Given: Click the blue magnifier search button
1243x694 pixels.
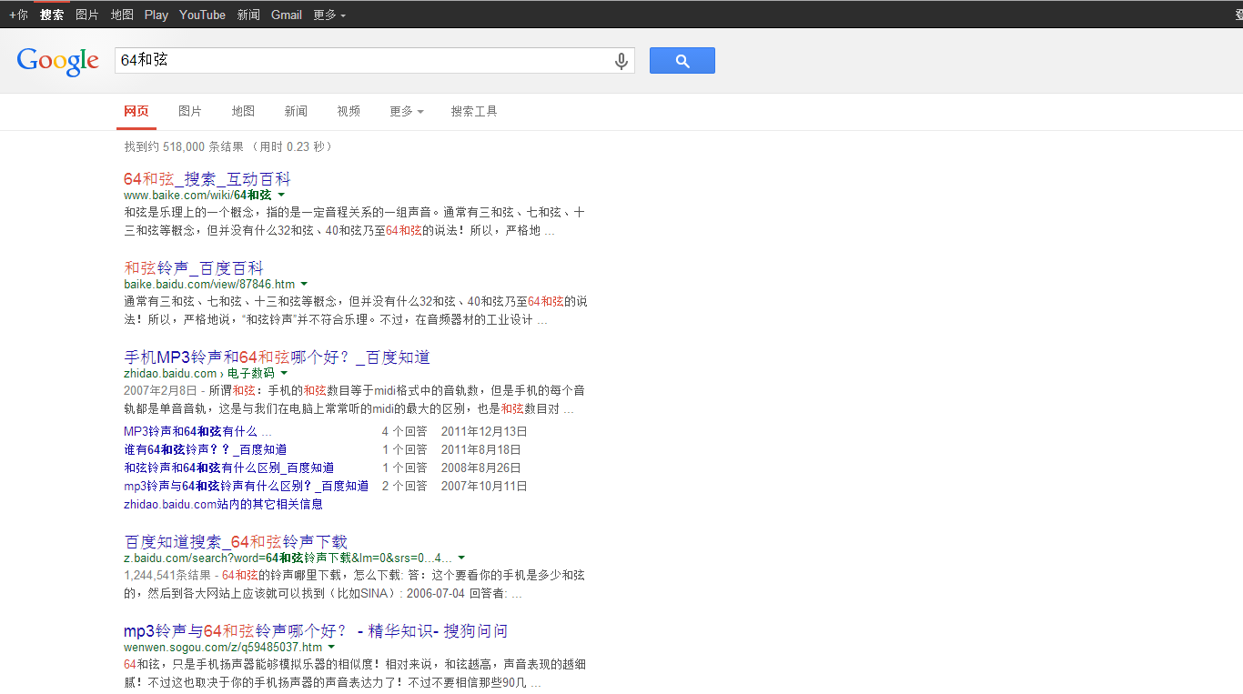Looking at the screenshot, I should tap(682, 61).
